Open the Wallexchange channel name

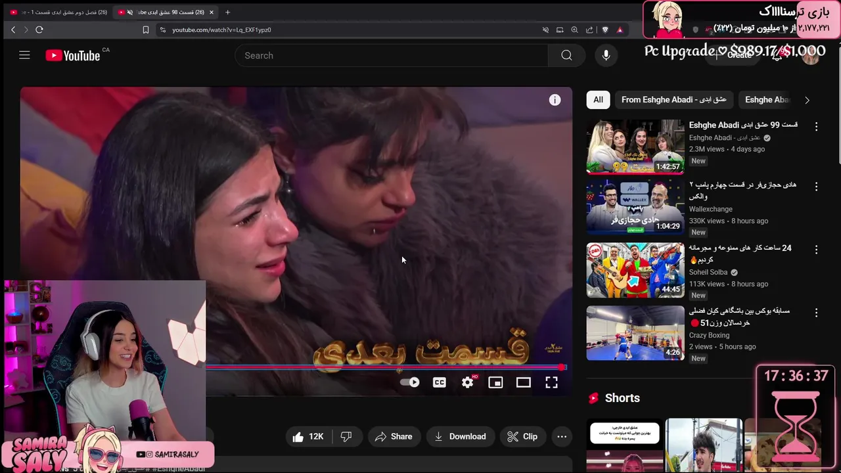(710, 209)
